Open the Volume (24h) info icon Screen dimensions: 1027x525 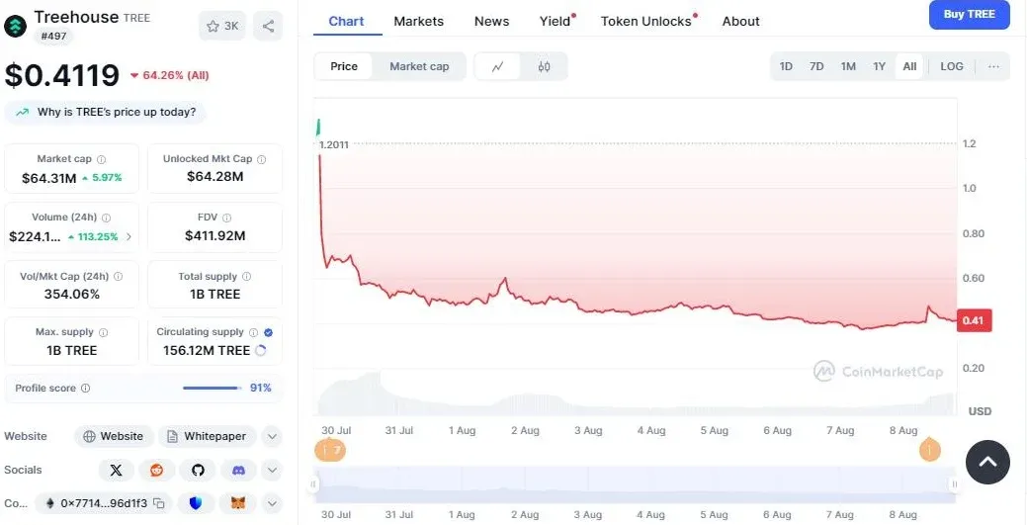pos(106,218)
